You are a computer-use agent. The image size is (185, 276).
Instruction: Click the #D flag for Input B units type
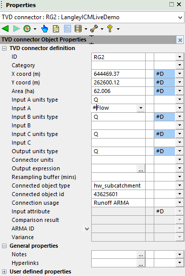point(164,117)
